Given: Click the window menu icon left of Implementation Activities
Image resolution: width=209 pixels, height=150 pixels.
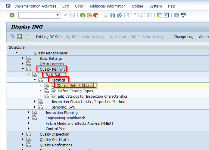Looking at the screenshot, I should (x=8, y=6).
